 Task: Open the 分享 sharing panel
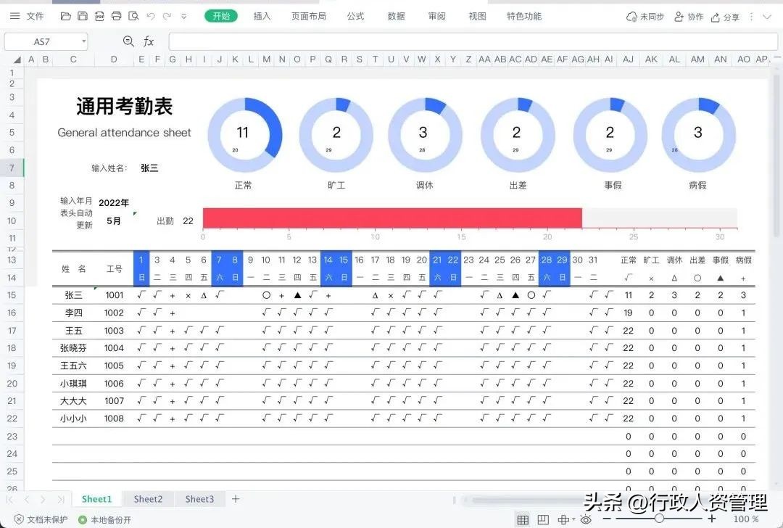[x=726, y=15]
